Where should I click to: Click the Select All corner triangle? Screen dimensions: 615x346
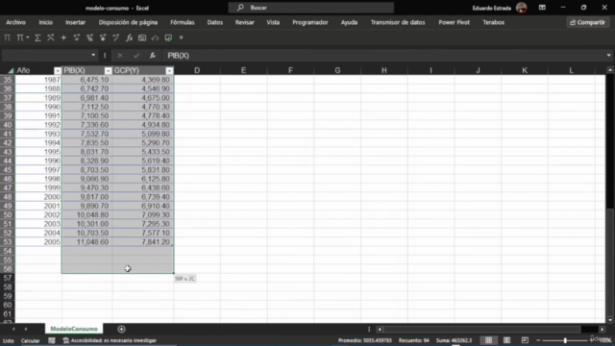11,70
